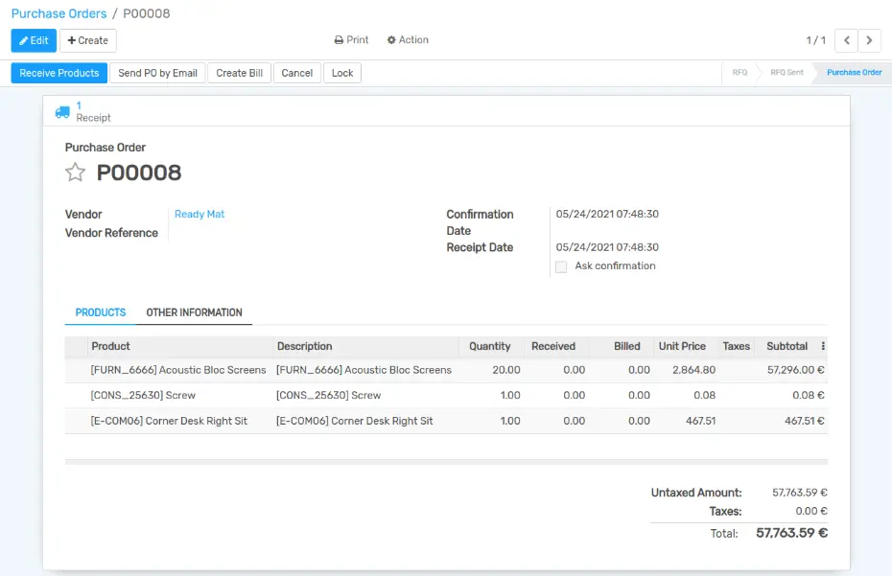Open the 1 Receipt smart button
The width and height of the screenshot is (892, 576).
[x=83, y=111]
